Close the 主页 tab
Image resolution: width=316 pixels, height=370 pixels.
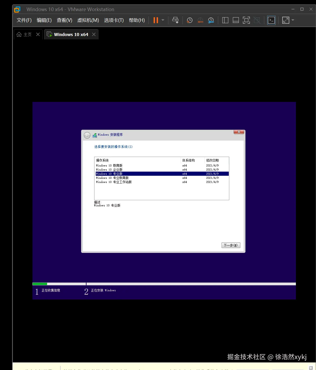pos(38,34)
